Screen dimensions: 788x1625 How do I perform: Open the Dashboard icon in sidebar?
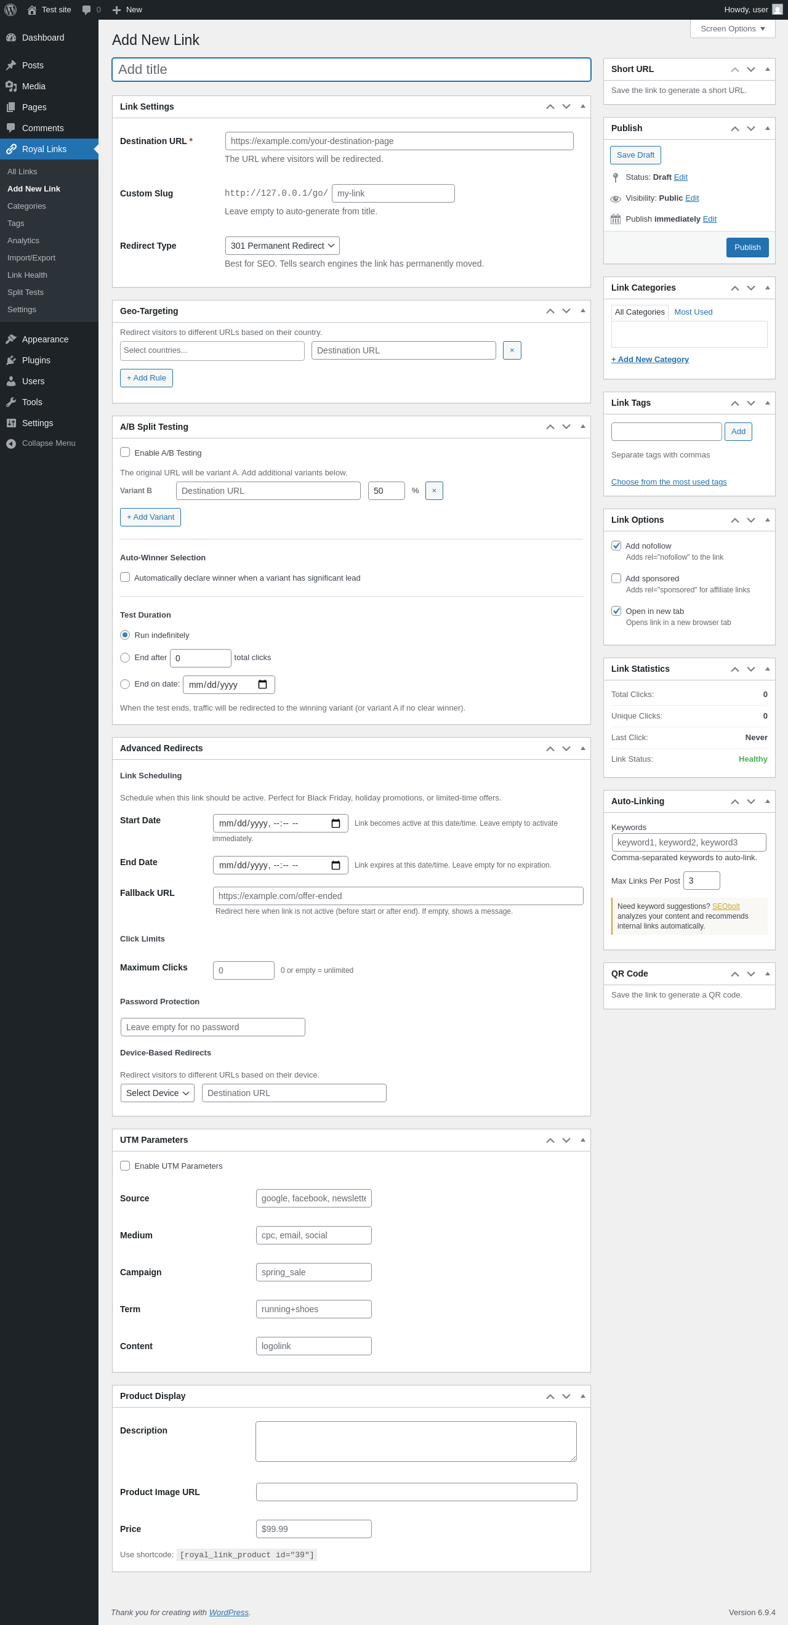point(10,38)
